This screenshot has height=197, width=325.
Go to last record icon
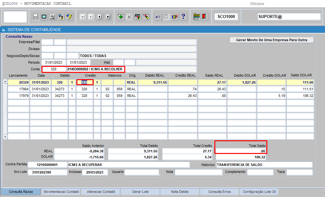[x=108, y=16]
